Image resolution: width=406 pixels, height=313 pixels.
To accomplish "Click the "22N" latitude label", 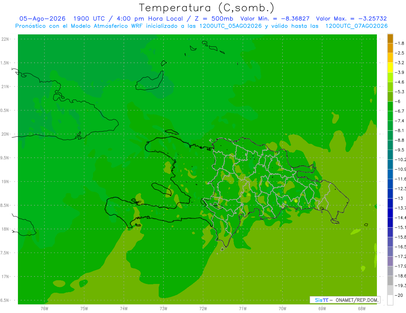I will click(6, 39).
